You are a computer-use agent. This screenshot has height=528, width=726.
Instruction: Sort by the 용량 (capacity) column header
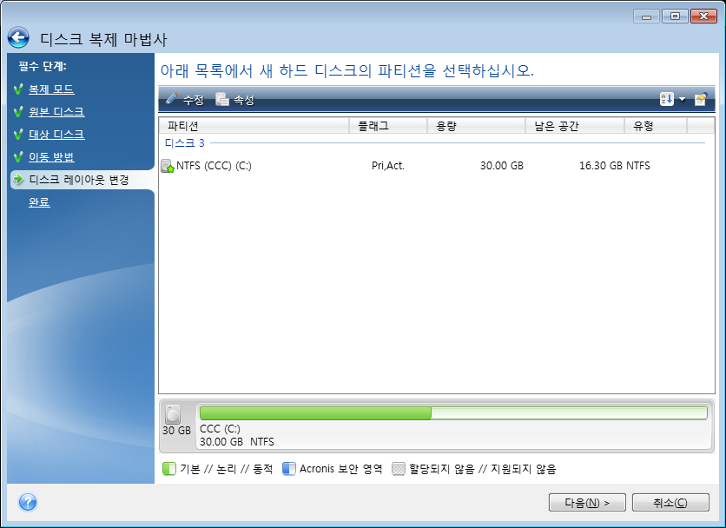click(476, 126)
